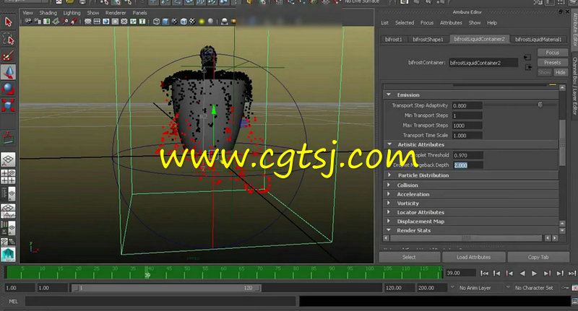578x311 pixels.
Task: Click Select Camera icon in panel toolbar
Action: 28,22
